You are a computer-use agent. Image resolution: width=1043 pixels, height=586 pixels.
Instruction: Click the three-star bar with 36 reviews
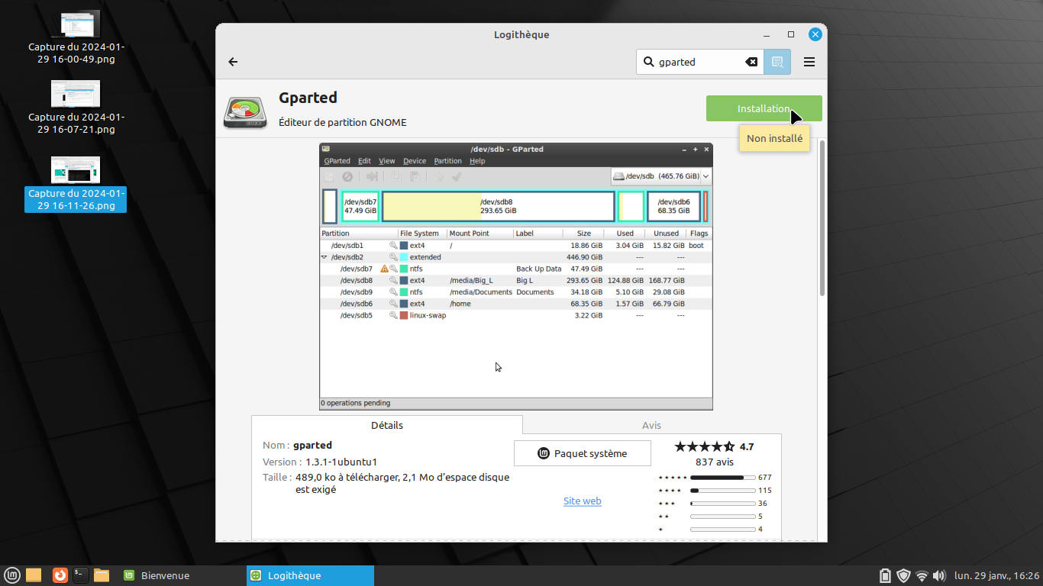coord(722,504)
